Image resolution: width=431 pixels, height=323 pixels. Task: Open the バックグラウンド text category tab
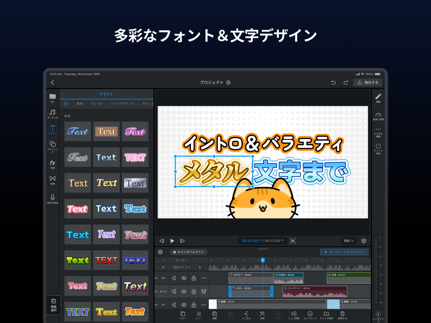point(122,104)
